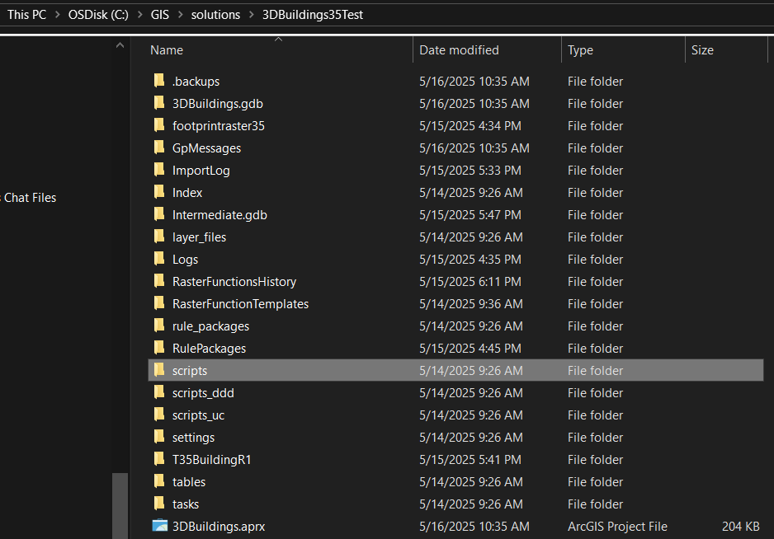Open the 3DBuildings.gdb folder icon

coord(159,103)
